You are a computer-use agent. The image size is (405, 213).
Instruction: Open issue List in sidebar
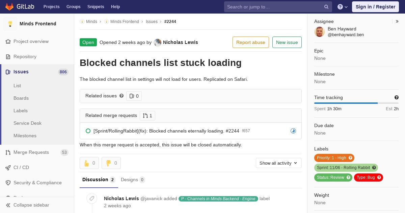pyautogui.click(x=17, y=86)
